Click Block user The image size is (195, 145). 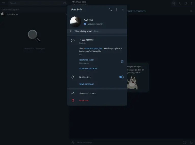(84, 100)
